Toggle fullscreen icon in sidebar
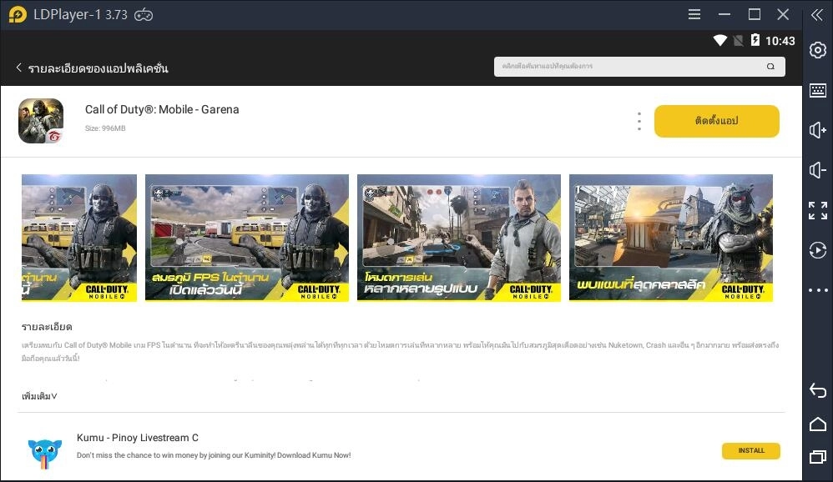Viewport: 833px width, 482px height. point(818,210)
